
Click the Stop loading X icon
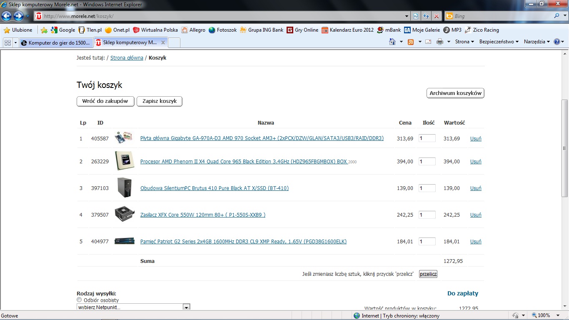tap(436, 16)
